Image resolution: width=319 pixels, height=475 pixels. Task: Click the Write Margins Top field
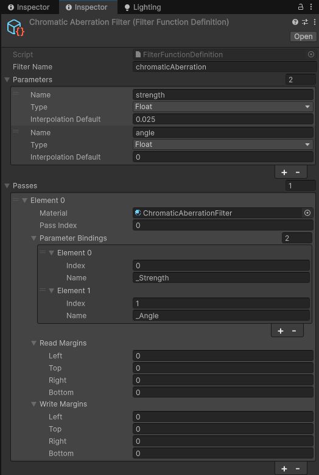point(223,429)
